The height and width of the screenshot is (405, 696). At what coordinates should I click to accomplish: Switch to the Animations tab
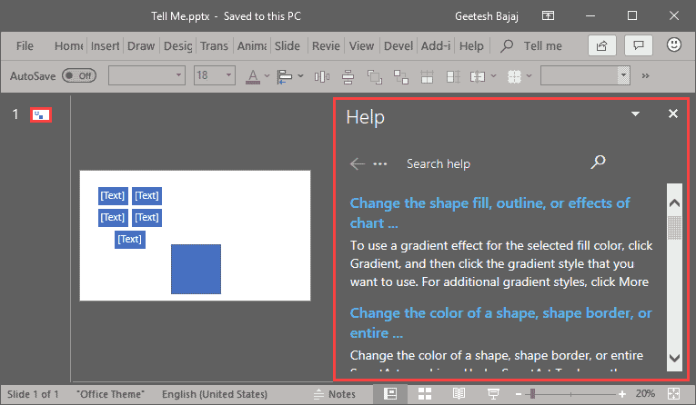(x=252, y=45)
